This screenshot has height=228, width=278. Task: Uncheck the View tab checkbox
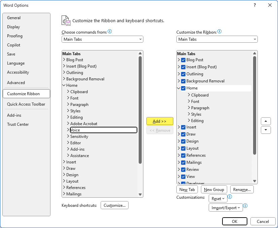pyautogui.click(x=183, y=177)
